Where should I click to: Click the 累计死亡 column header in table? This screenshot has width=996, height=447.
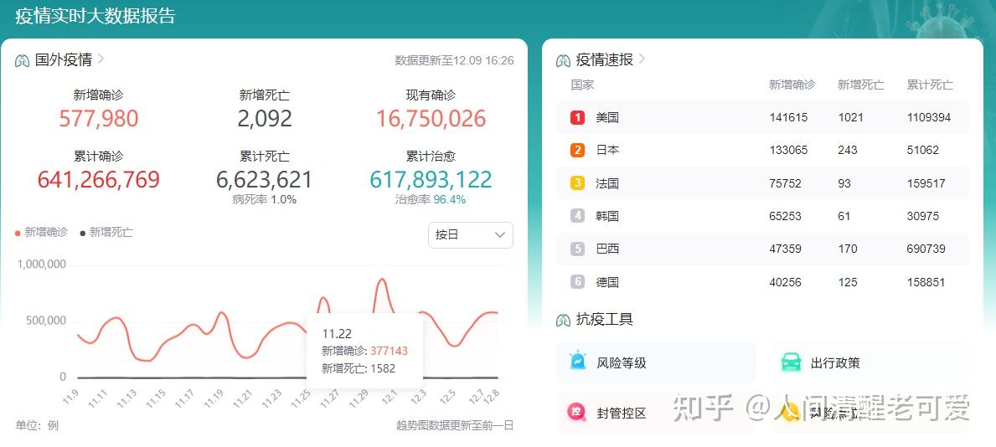[x=930, y=85]
